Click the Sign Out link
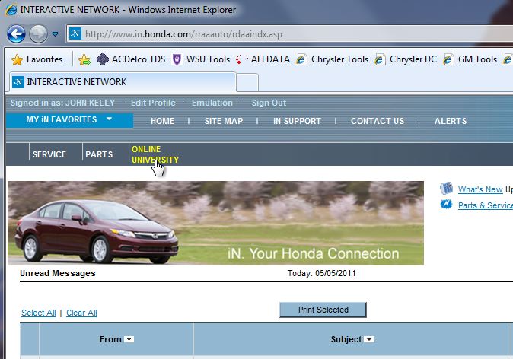This screenshot has width=513, height=359. click(x=269, y=103)
